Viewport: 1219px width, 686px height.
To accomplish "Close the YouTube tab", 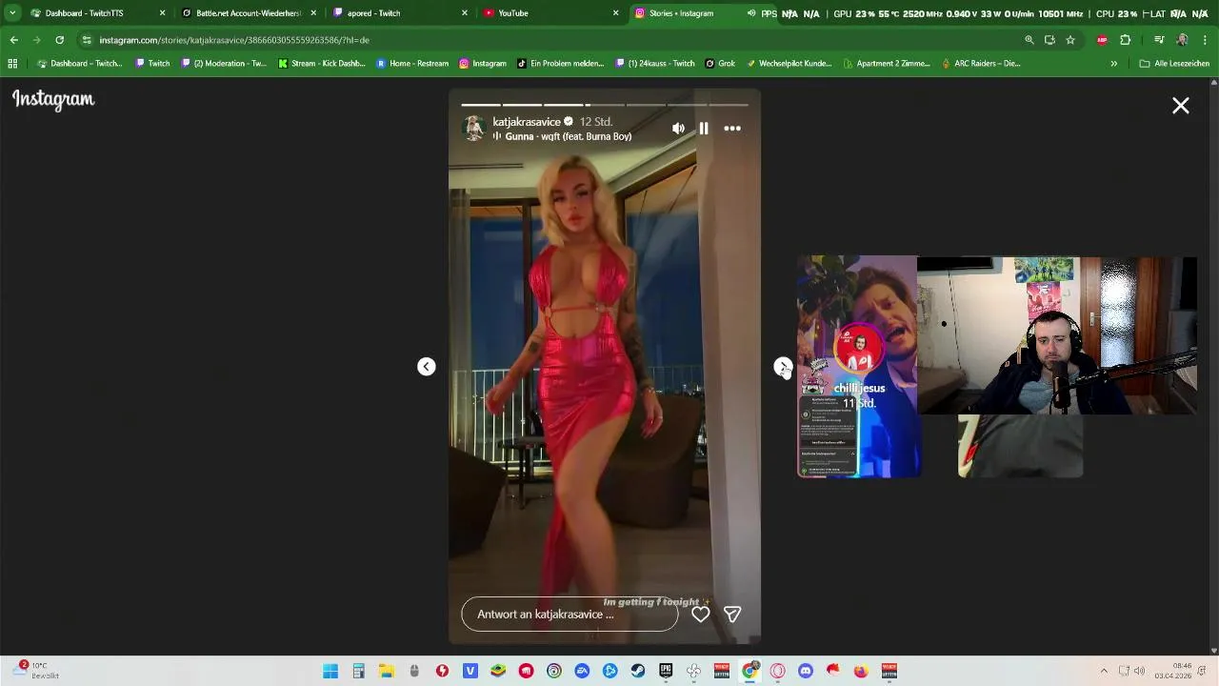I will pyautogui.click(x=616, y=13).
